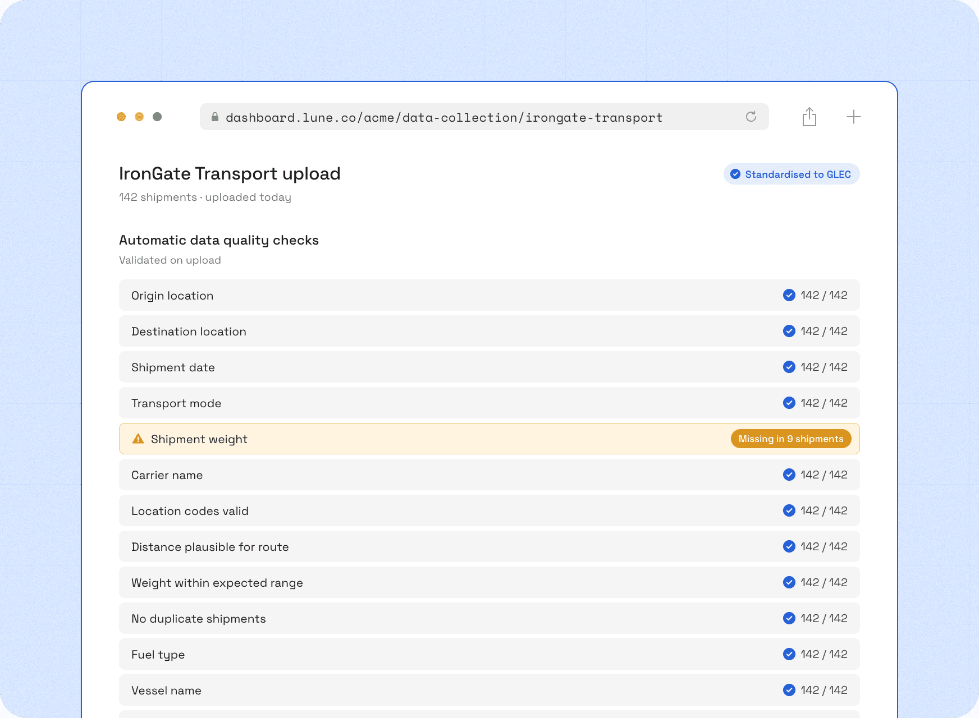Click the warning triangle beside Shipment weight
Image resolution: width=979 pixels, height=718 pixels.
tap(138, 439)
